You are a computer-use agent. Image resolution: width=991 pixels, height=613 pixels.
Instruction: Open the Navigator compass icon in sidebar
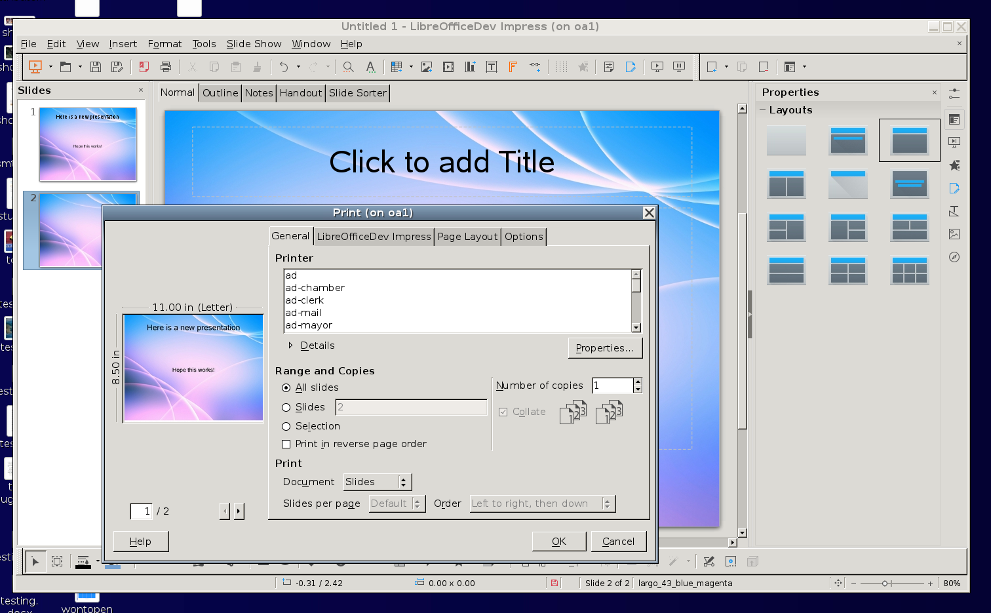coord(954,257)
